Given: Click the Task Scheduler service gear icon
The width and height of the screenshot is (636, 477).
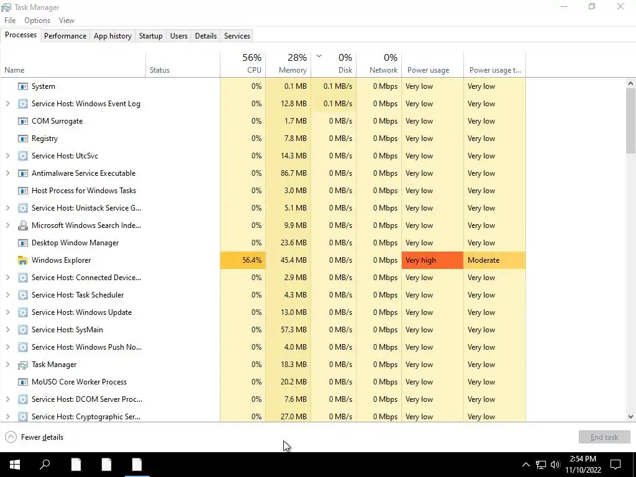Looking at the screenshot, I should click(23, 295).
